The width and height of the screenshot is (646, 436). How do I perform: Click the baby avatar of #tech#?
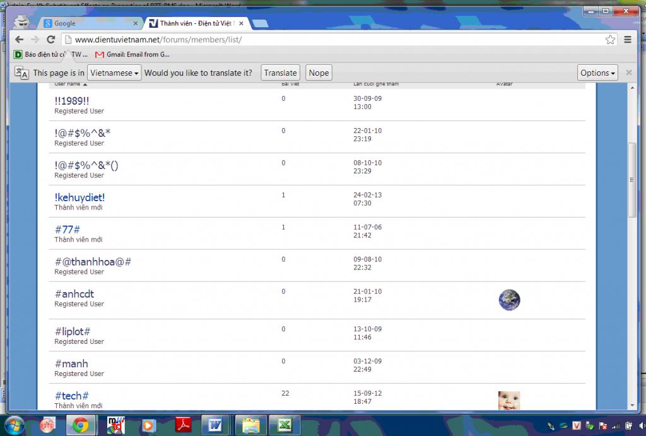point(509,401)
